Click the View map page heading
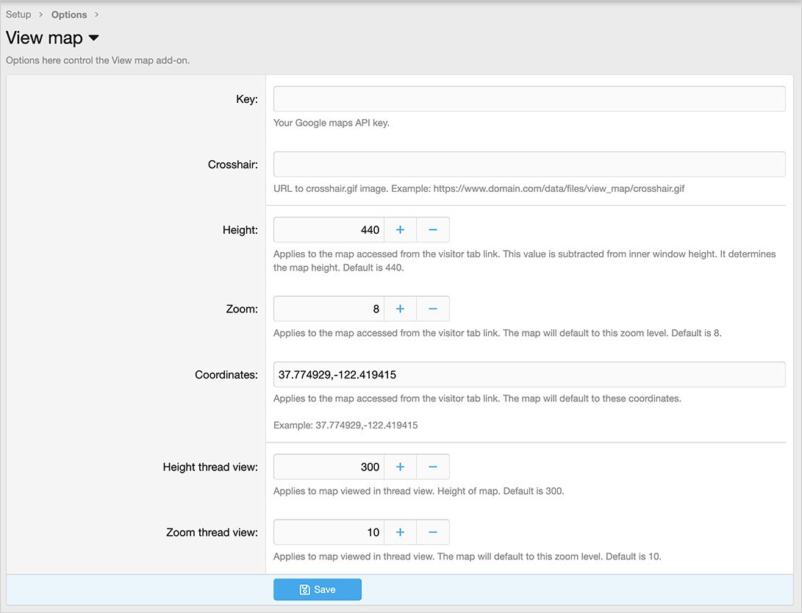Viewport: 802px width, 613px height. click(x=44, y=38)
